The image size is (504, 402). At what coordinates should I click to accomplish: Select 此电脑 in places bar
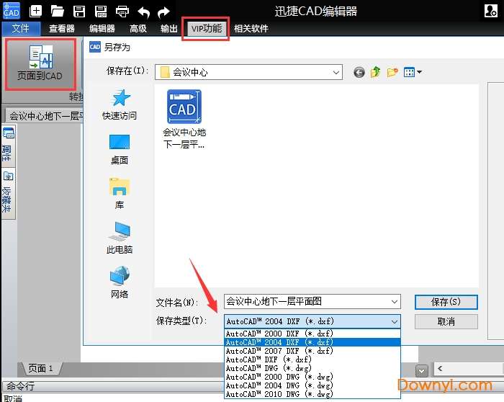point(120,238)
